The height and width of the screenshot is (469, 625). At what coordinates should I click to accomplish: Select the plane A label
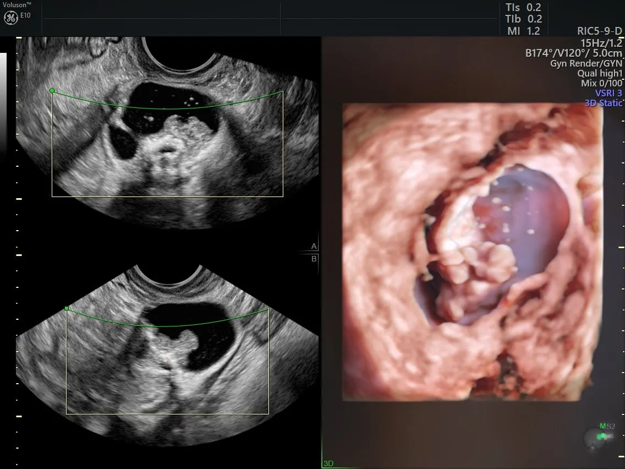[x=314, y=246]
